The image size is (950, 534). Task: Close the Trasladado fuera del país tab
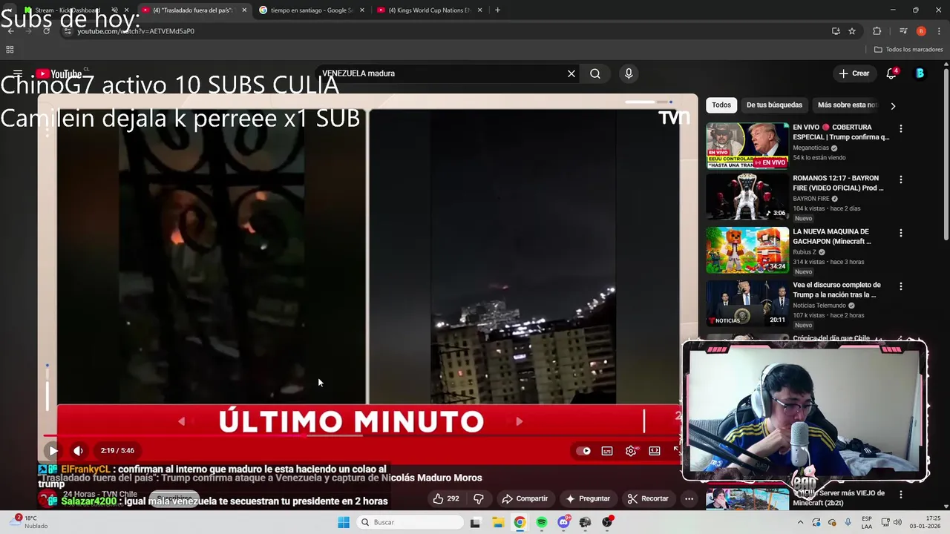click(244, 10)
